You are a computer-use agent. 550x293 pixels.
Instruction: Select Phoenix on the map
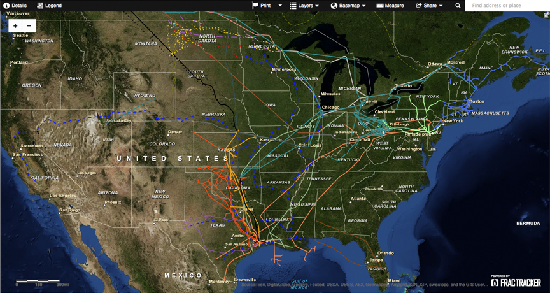[113, 203]
